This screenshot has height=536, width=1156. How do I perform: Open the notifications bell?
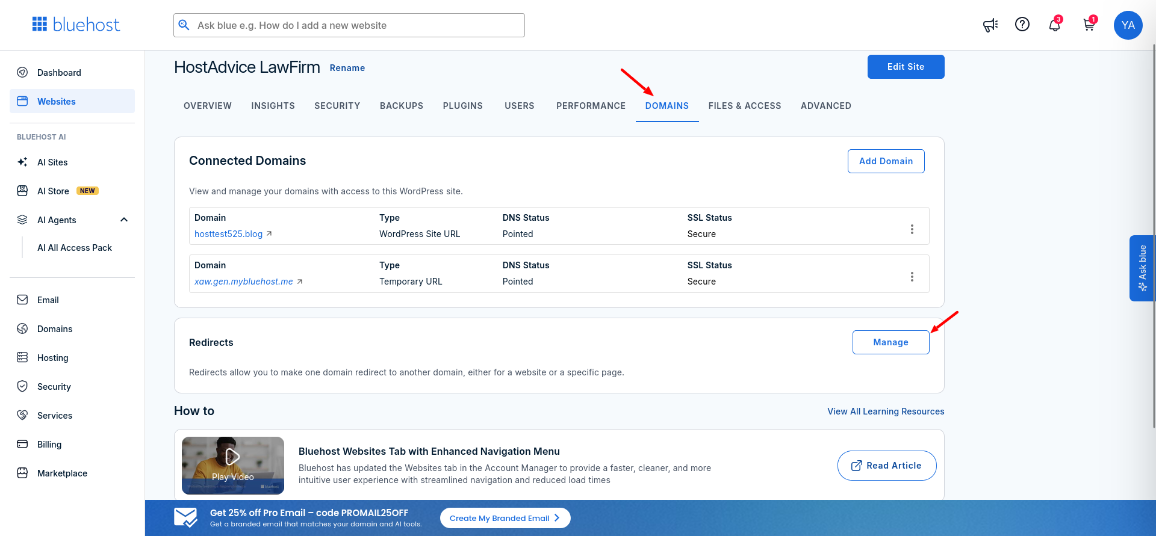(x=1054, y=25)
